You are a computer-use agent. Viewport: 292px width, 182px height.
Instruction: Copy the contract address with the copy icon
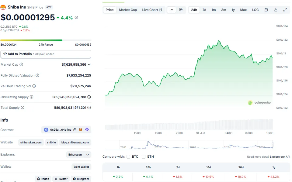tap(75, 130)
